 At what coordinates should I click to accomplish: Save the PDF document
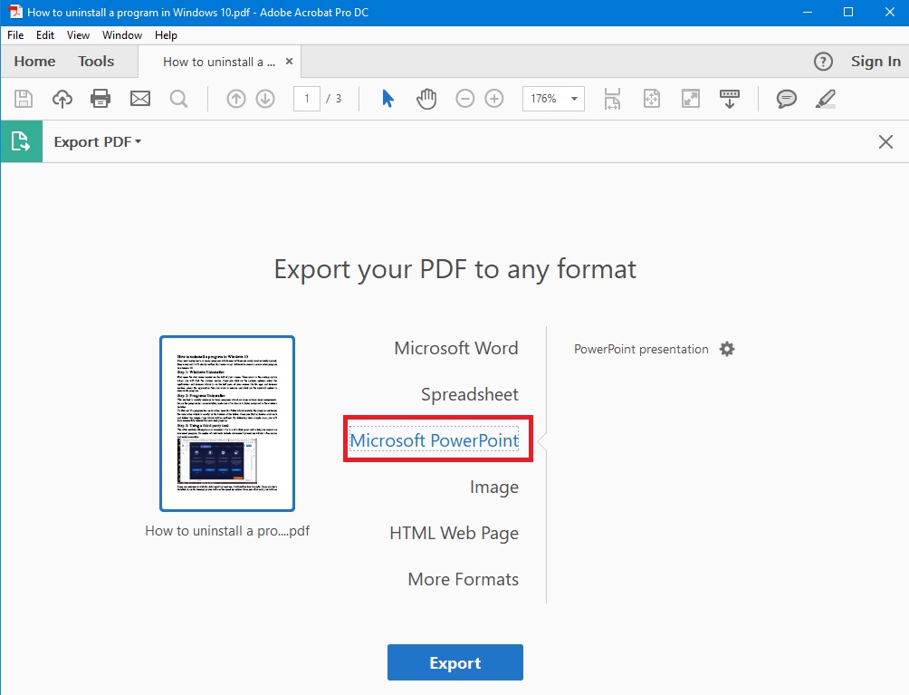24,99
